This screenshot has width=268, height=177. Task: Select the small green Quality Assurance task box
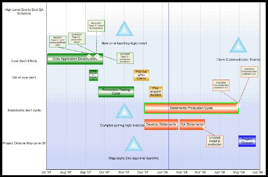(x=94, y=75)
